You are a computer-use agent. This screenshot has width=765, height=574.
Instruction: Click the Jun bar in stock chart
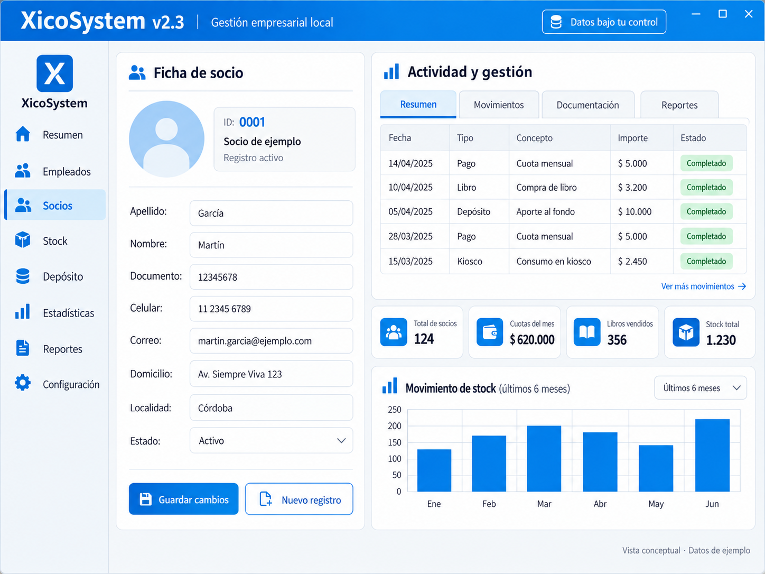click(x=712, y=455)
